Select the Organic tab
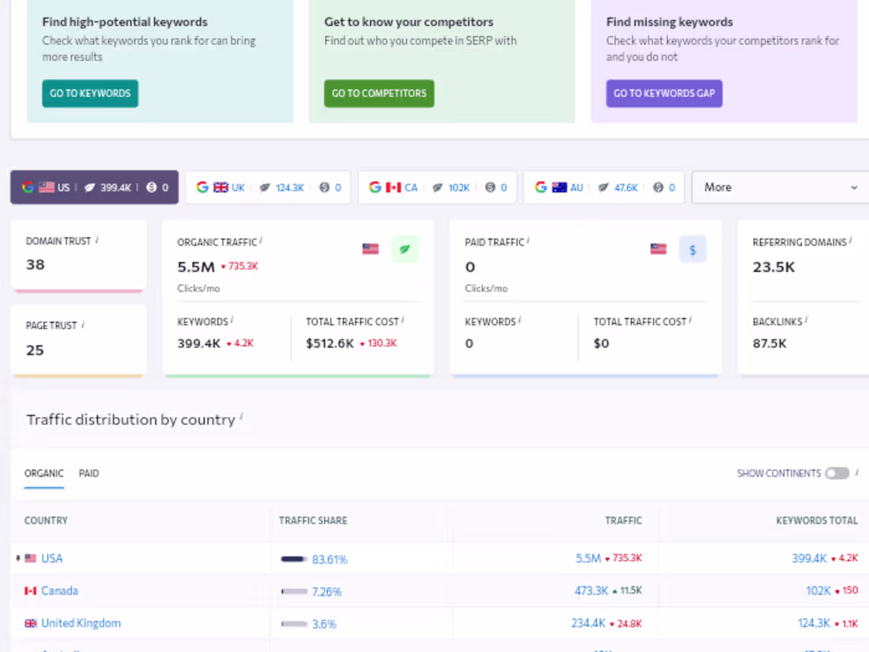Image resolution: width=869 pixels, height=652 pixels. 44,473
